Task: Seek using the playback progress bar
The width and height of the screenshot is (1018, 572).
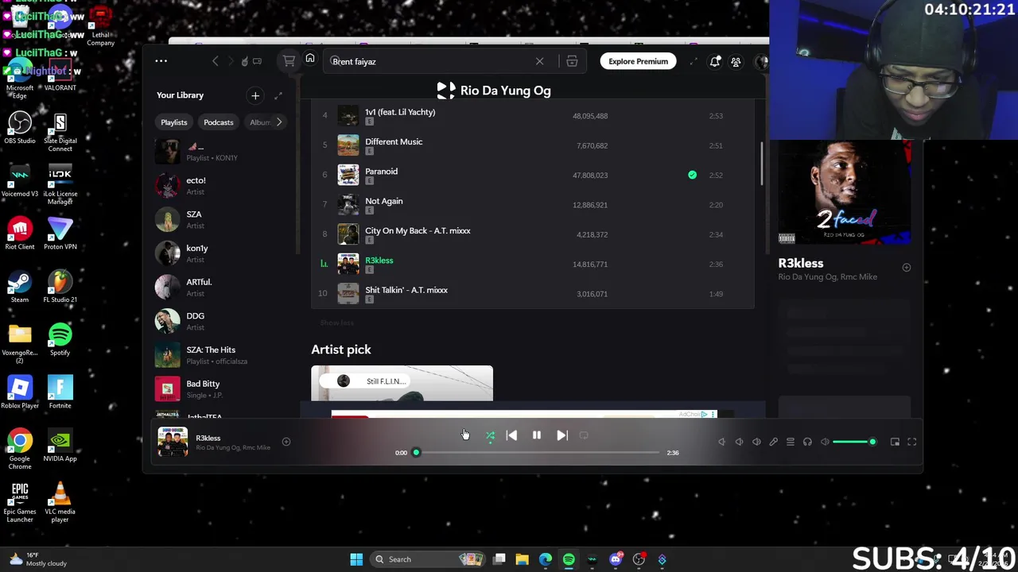Action: pos(537,453)
